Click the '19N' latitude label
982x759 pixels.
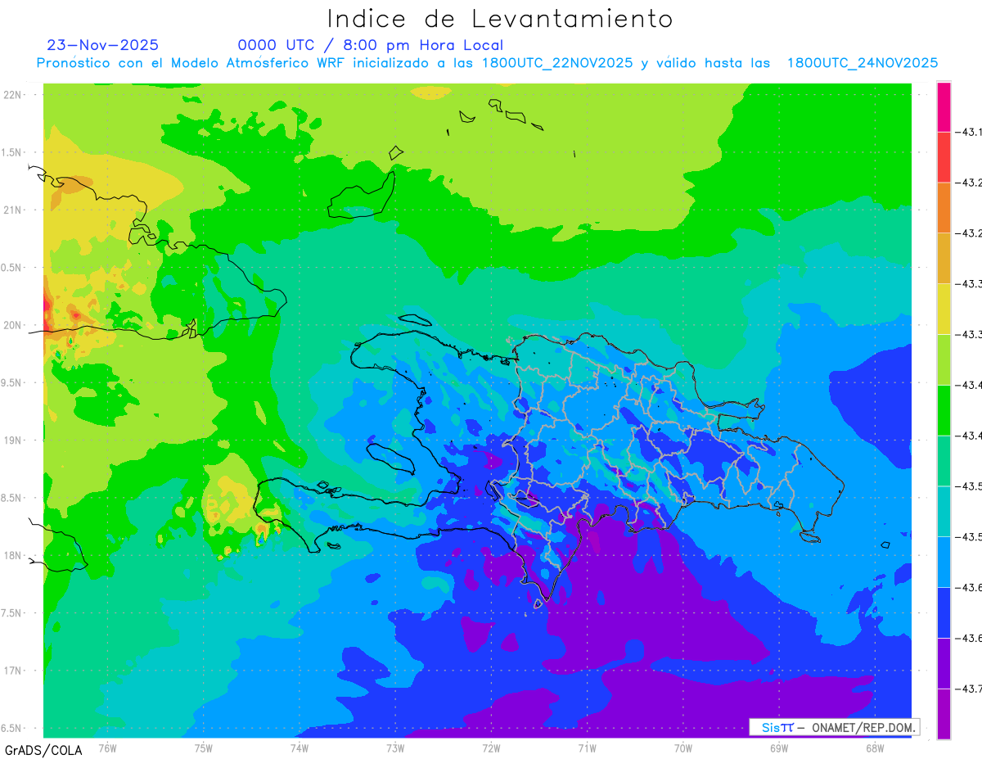14,440
